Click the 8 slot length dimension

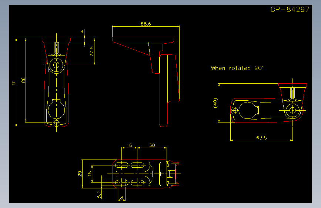[121, 198]
